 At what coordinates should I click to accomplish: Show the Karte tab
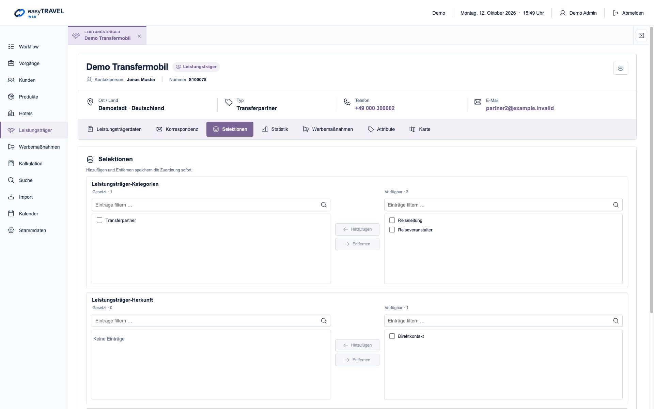coord(420,129)
